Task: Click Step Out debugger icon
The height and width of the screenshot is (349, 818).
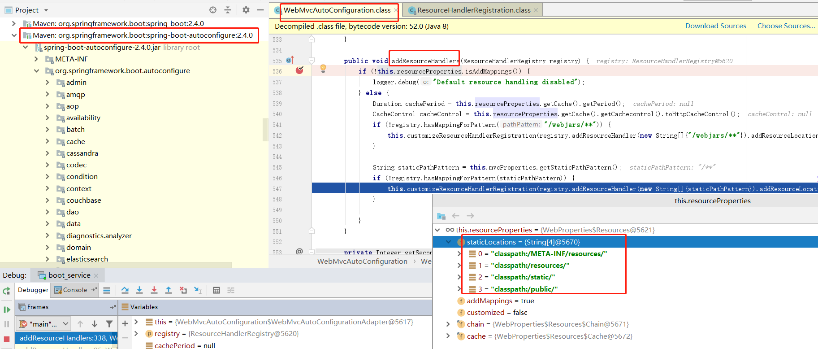Action: [169, 290]
